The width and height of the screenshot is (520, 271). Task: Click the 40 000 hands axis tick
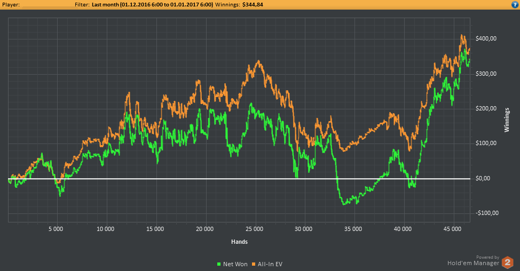[403, 229]
